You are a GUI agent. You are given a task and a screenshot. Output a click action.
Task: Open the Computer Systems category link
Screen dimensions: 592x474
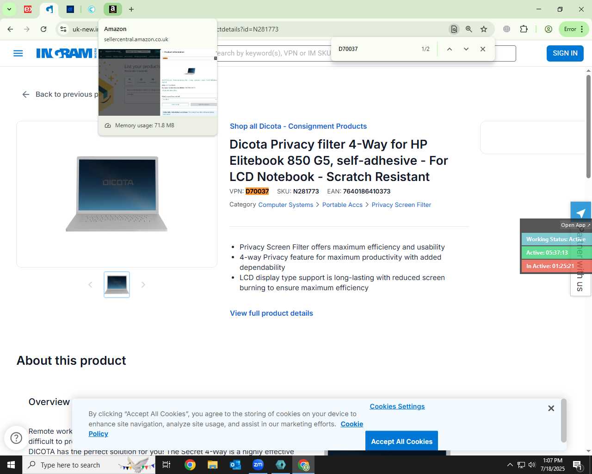point(286,205)
